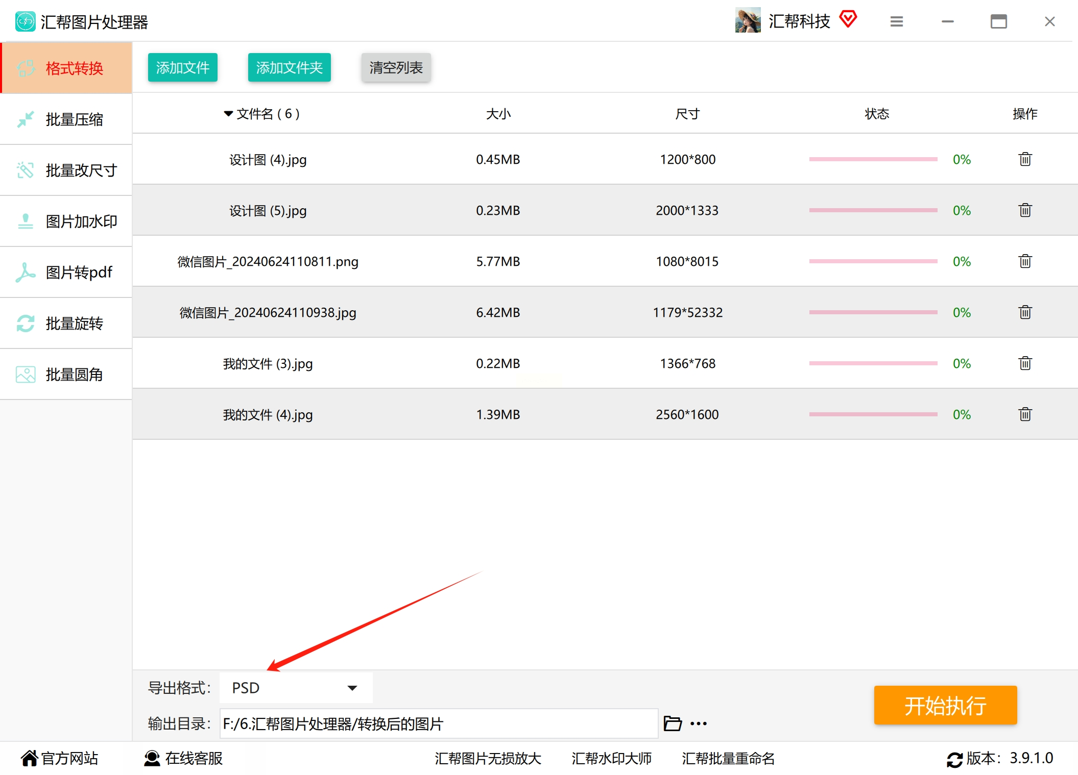Click the 汇帮科技 user avatar
Viewport: 1078px width, 775px height.
(x=748, y=20)
